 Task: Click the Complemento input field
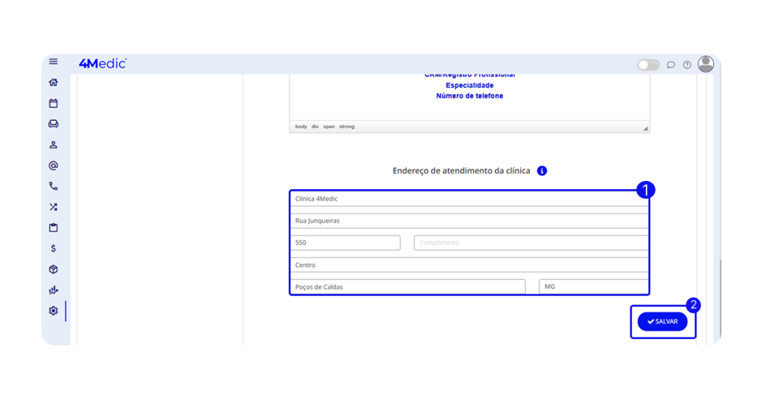tap(531, 243)
